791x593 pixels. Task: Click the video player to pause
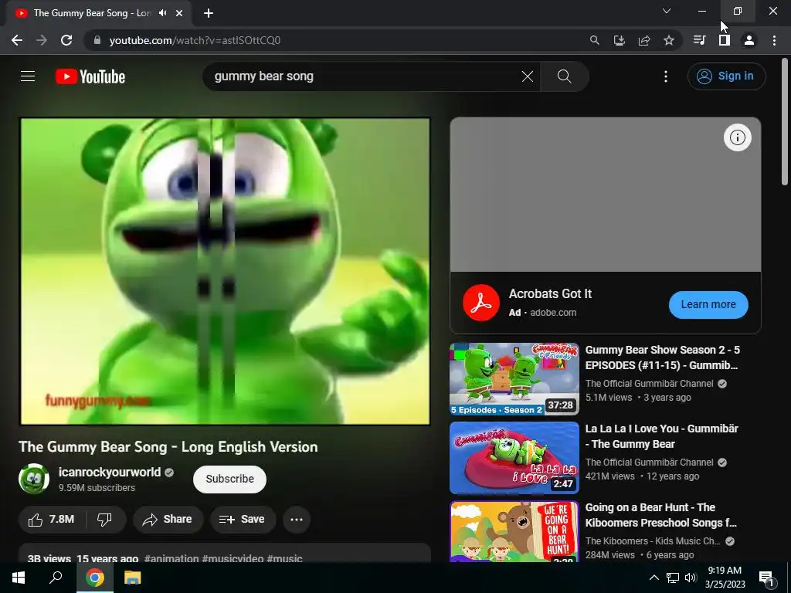click(225, 271)
